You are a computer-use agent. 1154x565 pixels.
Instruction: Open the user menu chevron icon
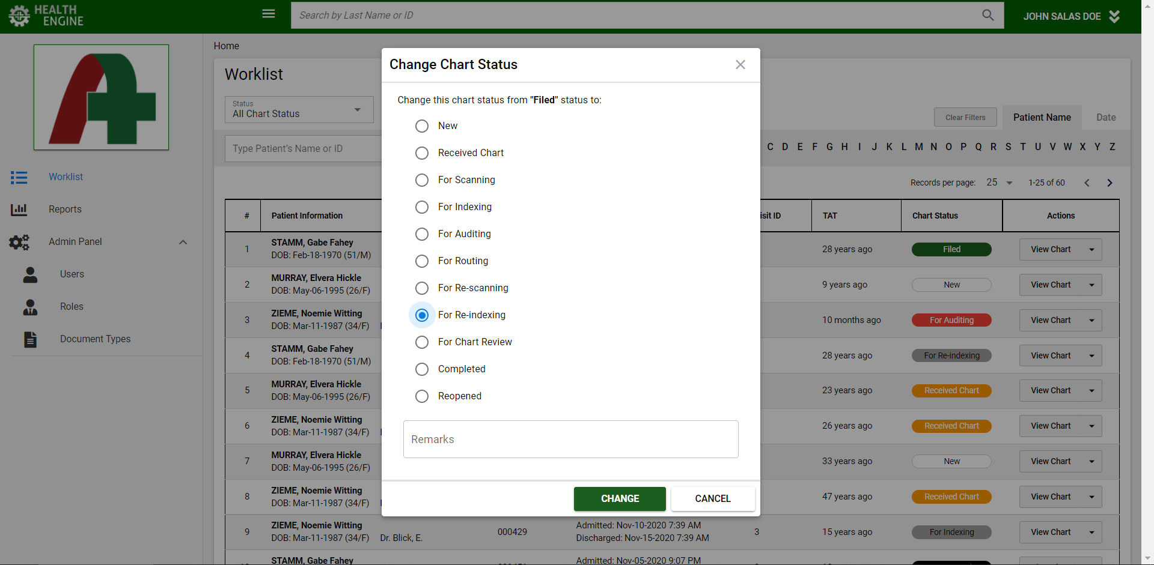tap(1114, 16)
